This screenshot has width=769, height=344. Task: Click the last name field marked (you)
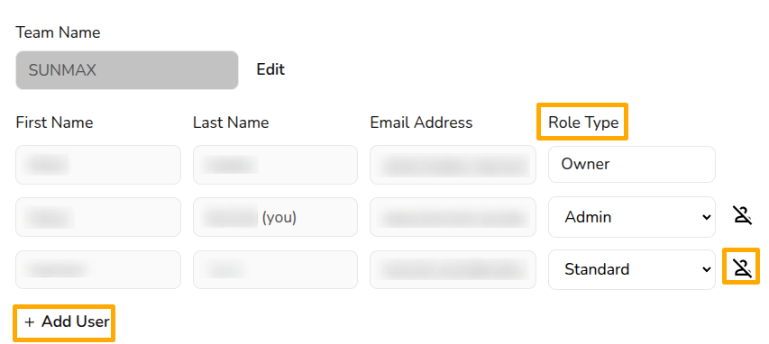275,217
